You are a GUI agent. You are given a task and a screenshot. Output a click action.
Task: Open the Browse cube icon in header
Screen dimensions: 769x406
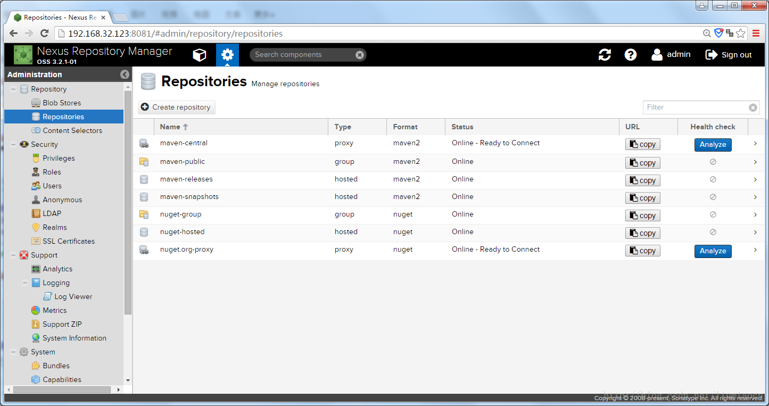199,55
